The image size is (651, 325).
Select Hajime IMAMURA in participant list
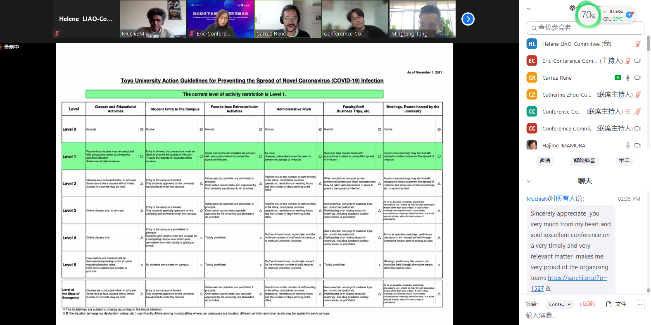click(563, 145)
